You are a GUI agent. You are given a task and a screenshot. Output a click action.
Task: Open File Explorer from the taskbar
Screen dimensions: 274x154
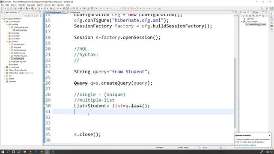[25, 152]
